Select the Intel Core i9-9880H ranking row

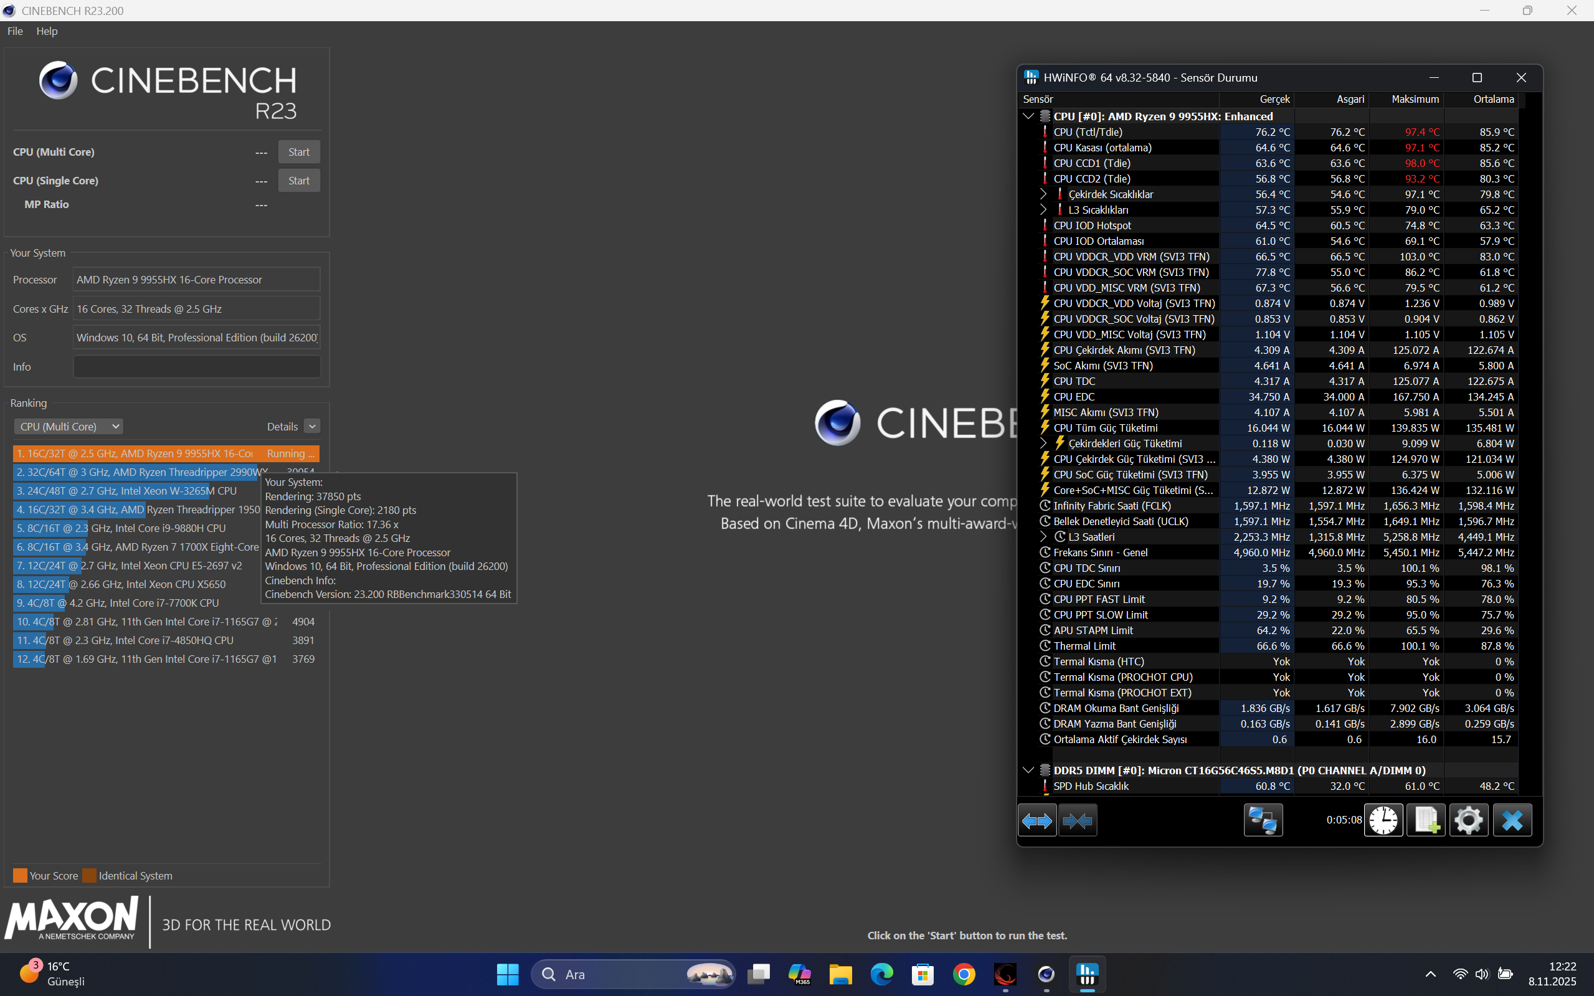coord(136,528)
